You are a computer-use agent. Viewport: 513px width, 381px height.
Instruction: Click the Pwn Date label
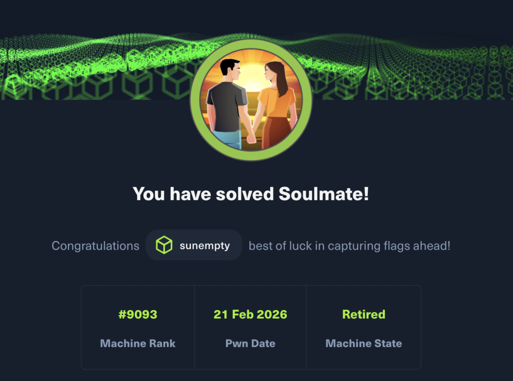(250, 343)
